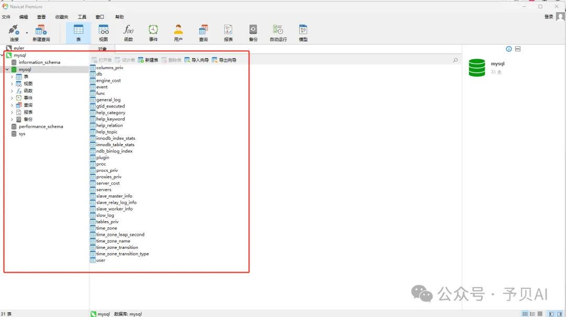Viewport: 566px width, 317px height.
Task: Click the Delete Table action
Action: coord(171,60)
